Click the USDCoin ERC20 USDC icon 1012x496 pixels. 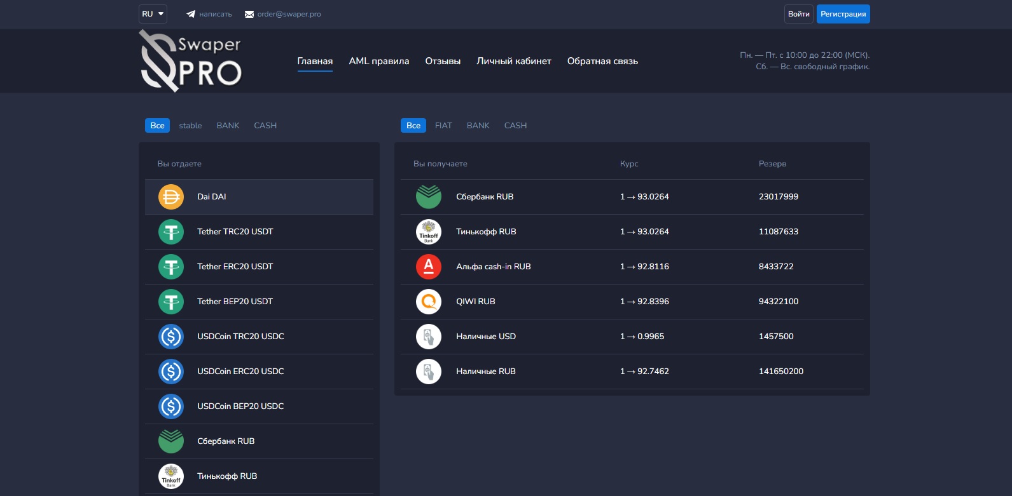point(171,372)
